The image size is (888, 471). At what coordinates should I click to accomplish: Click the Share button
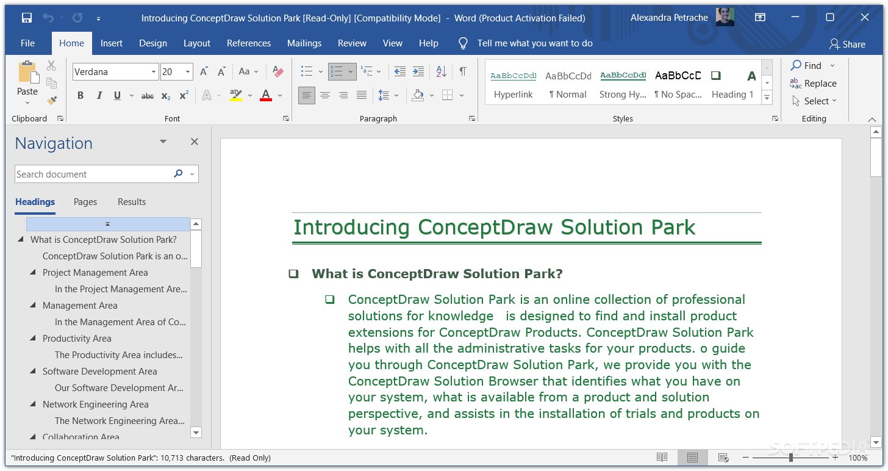tap(847, 44)
